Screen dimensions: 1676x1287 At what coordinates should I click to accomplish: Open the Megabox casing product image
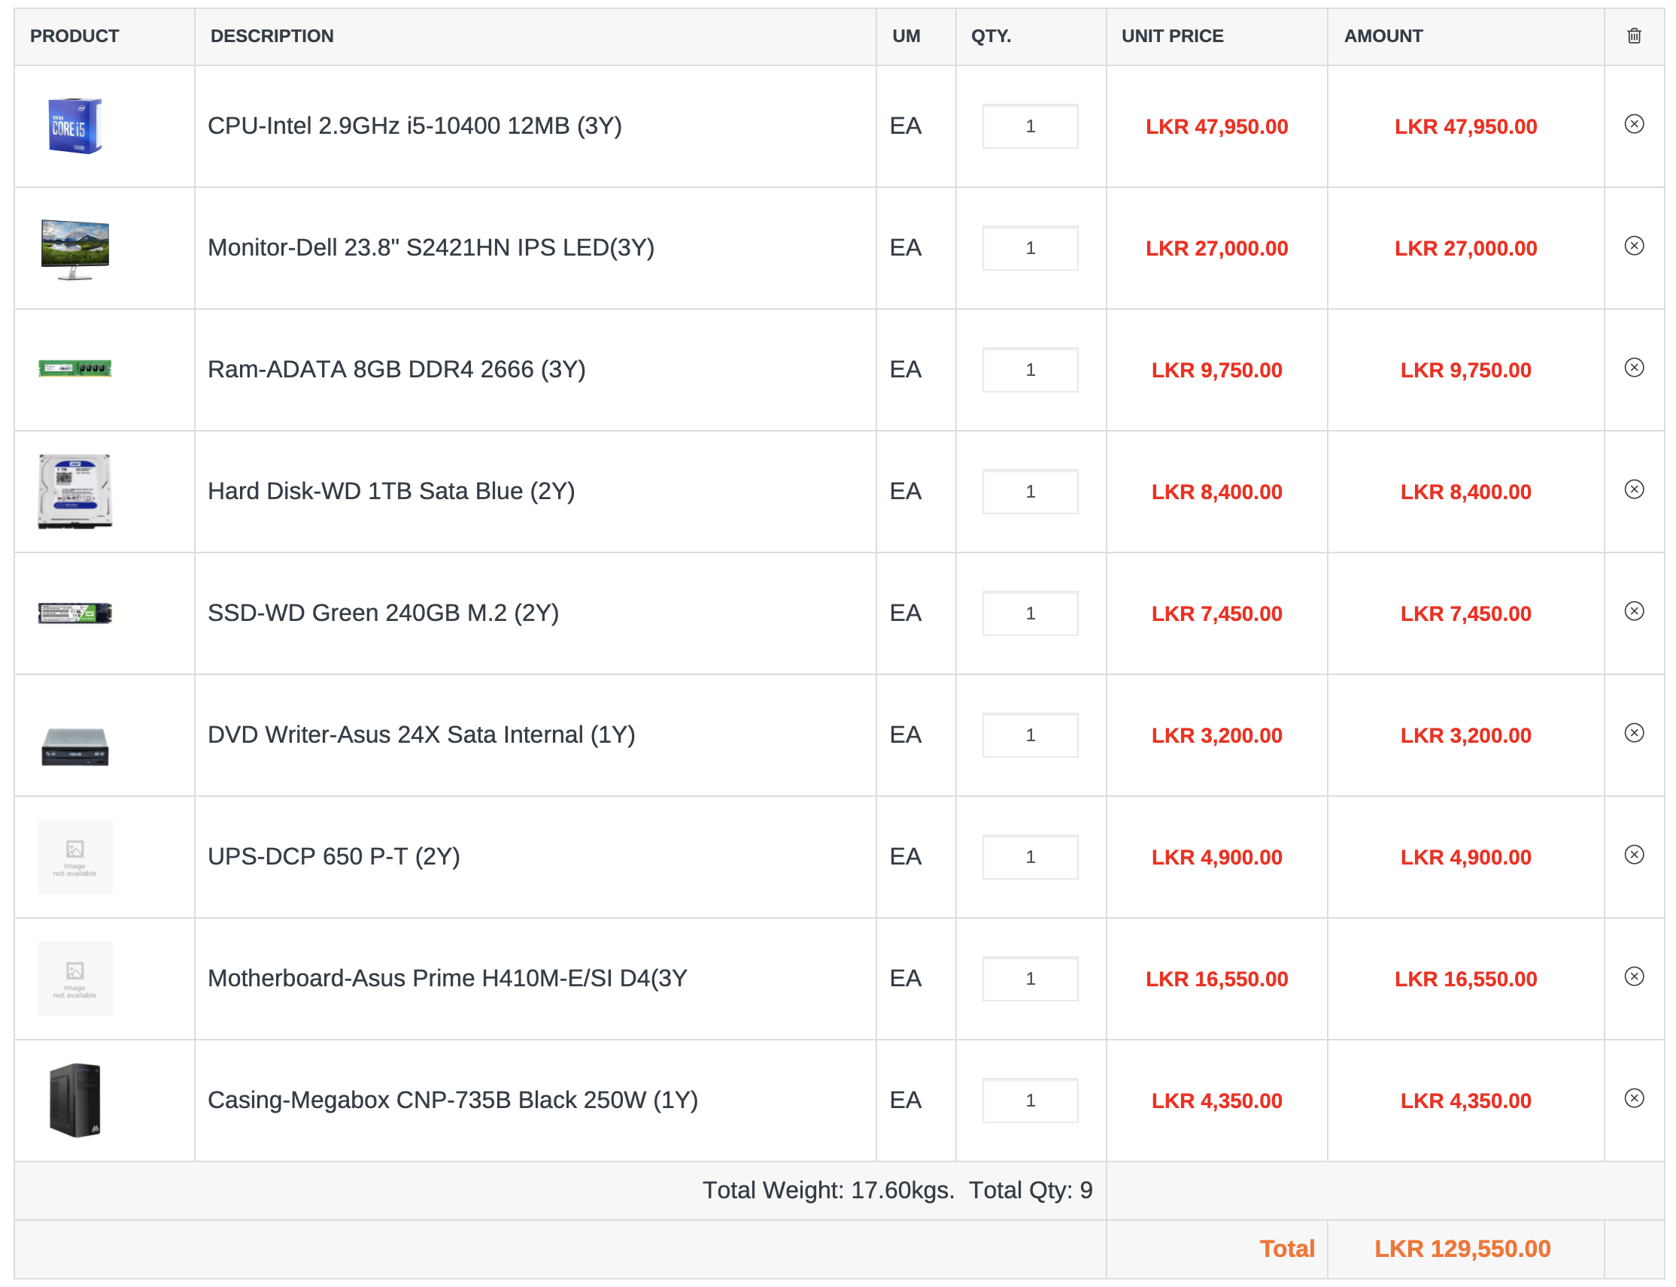point(75,1101)
